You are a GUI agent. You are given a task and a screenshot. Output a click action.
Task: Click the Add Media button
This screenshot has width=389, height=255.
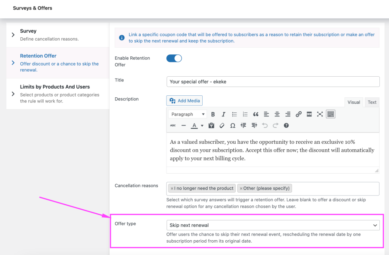coord(185,100)
